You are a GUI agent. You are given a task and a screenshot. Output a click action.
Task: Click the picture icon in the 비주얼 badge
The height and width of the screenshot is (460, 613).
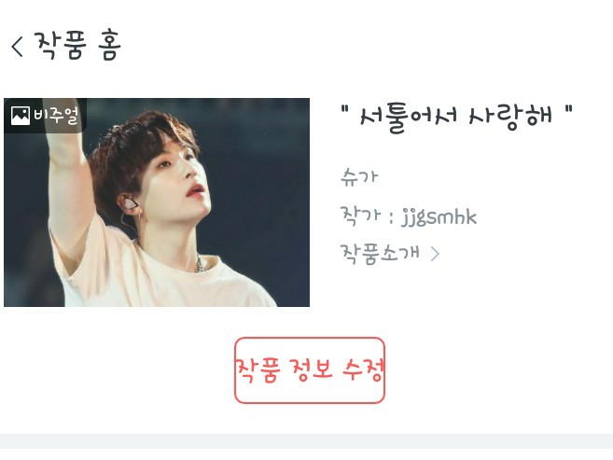[x=21, y=116]
